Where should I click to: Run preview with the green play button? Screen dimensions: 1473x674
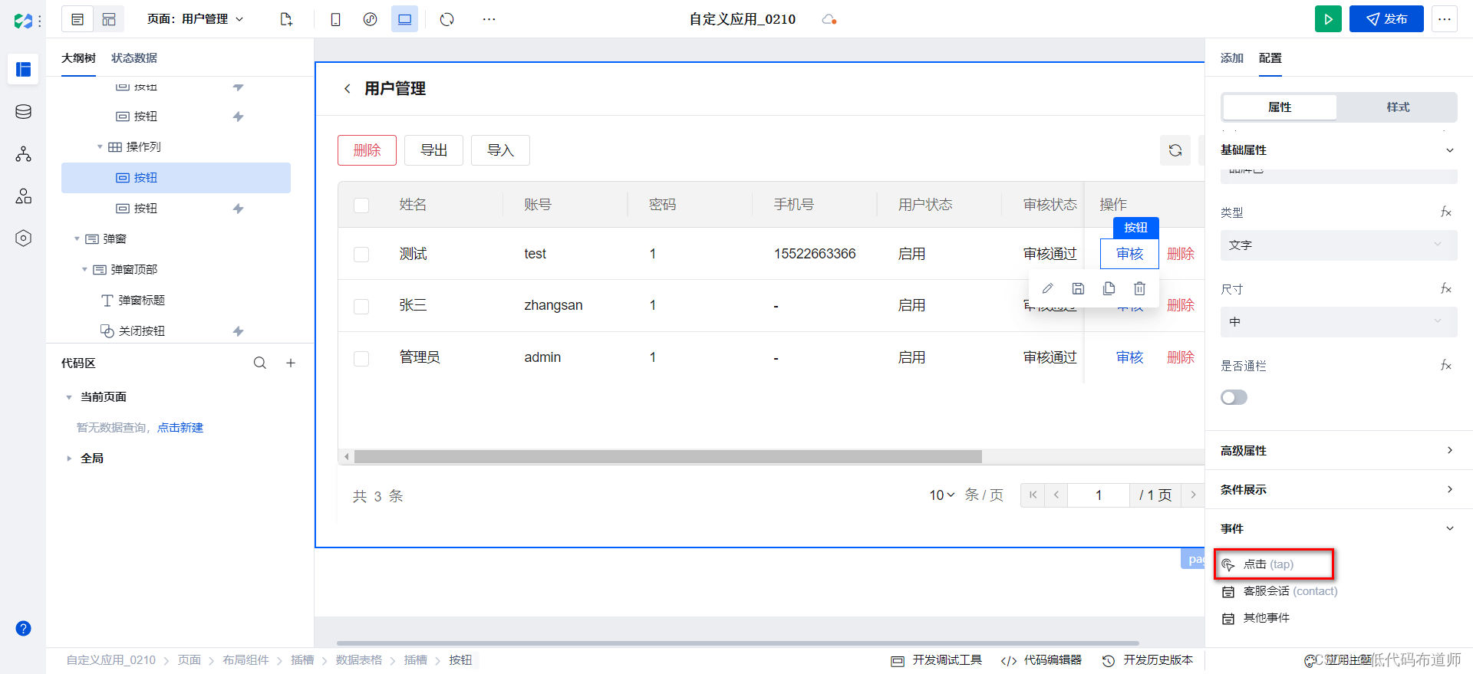pyautogui.click(x=1328, y=19)
